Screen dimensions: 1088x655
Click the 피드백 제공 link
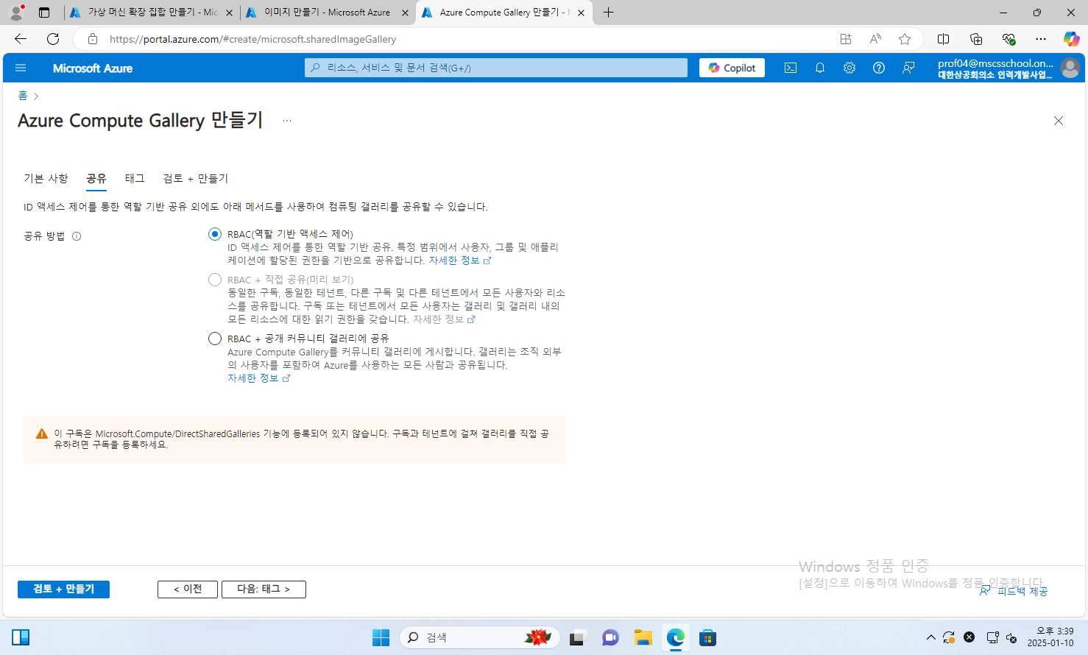point(1014,591)
